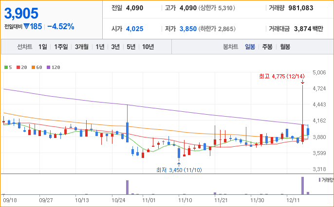Click the 11/01 date axis label

click(x=149, y=200)
